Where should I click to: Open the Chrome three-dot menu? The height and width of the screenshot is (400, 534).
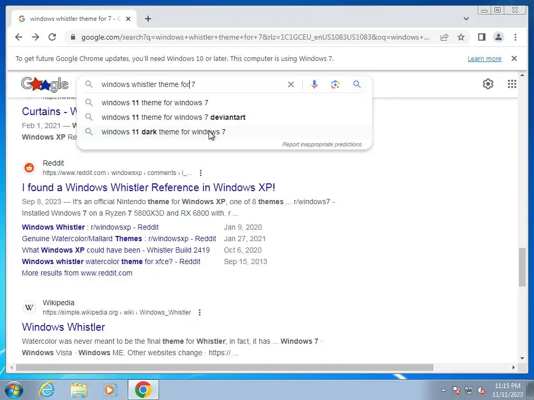[515, 37]
